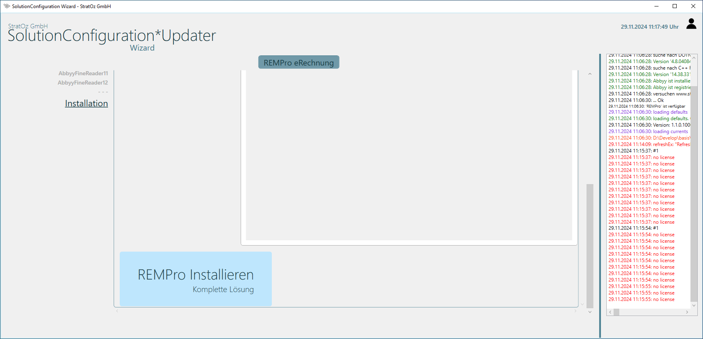Click the log panel vertical scrollbar thumb
This screenshot has height=339, width=703.
pyautogui.click(x=694, y=194)
